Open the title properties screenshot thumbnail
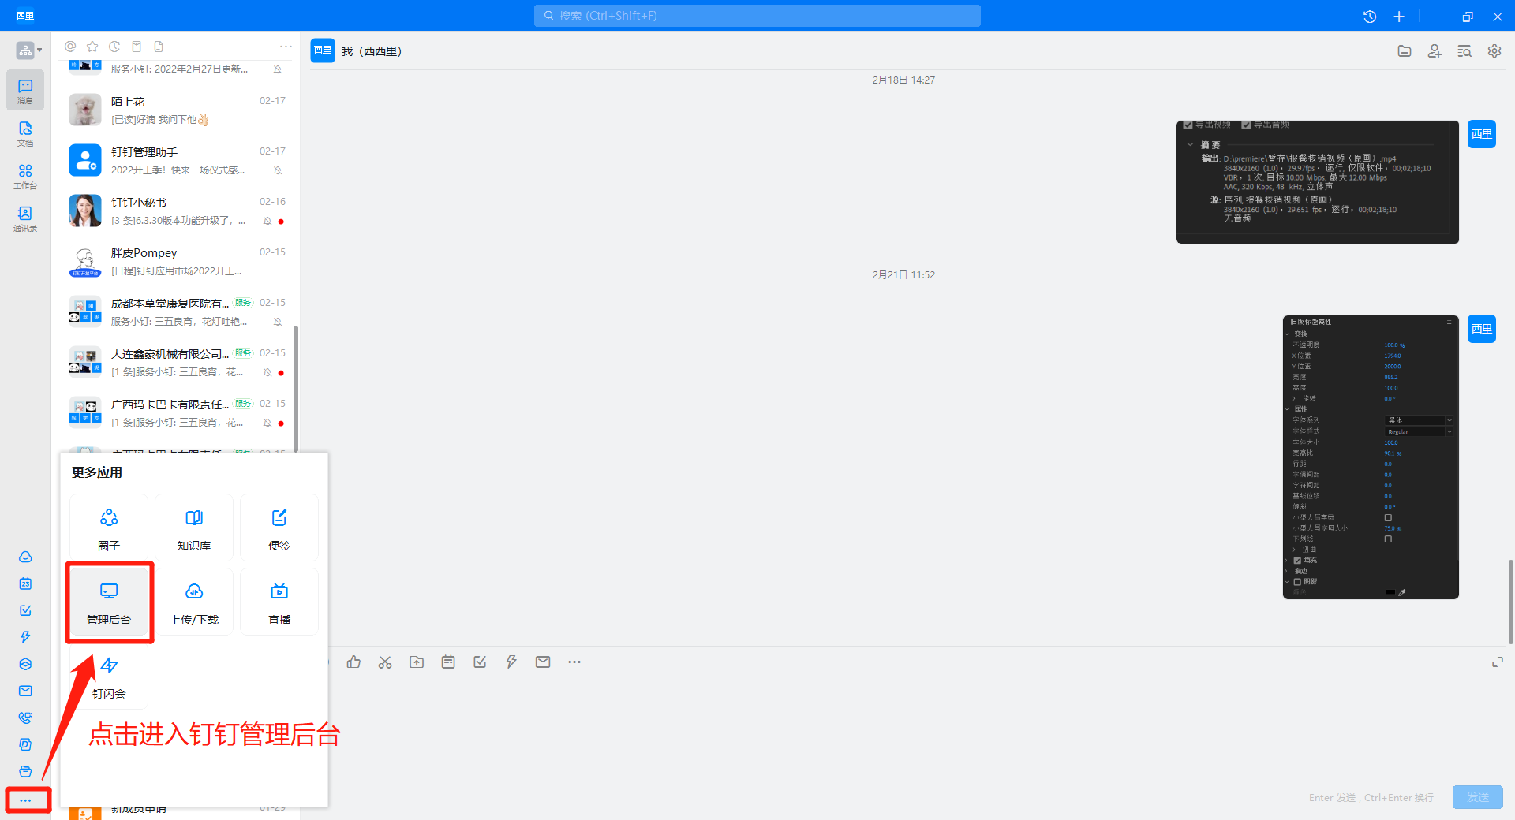The height and width of the screenshot is (820, 1515). (x=1371, y=457)
